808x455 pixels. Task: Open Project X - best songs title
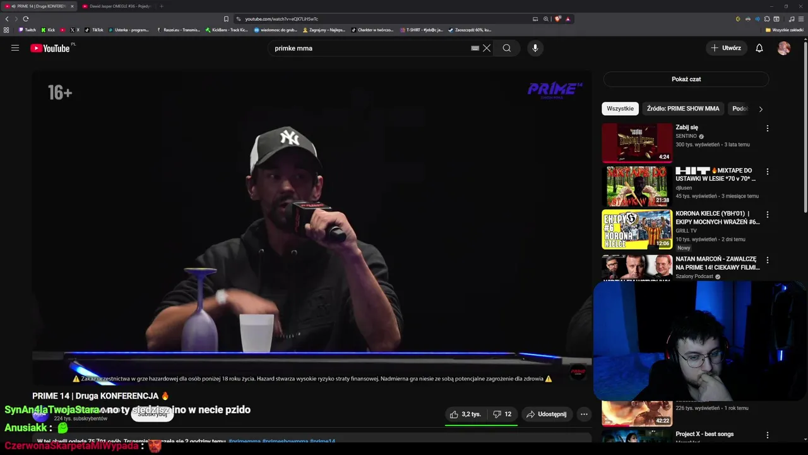[x=704, y=434]
